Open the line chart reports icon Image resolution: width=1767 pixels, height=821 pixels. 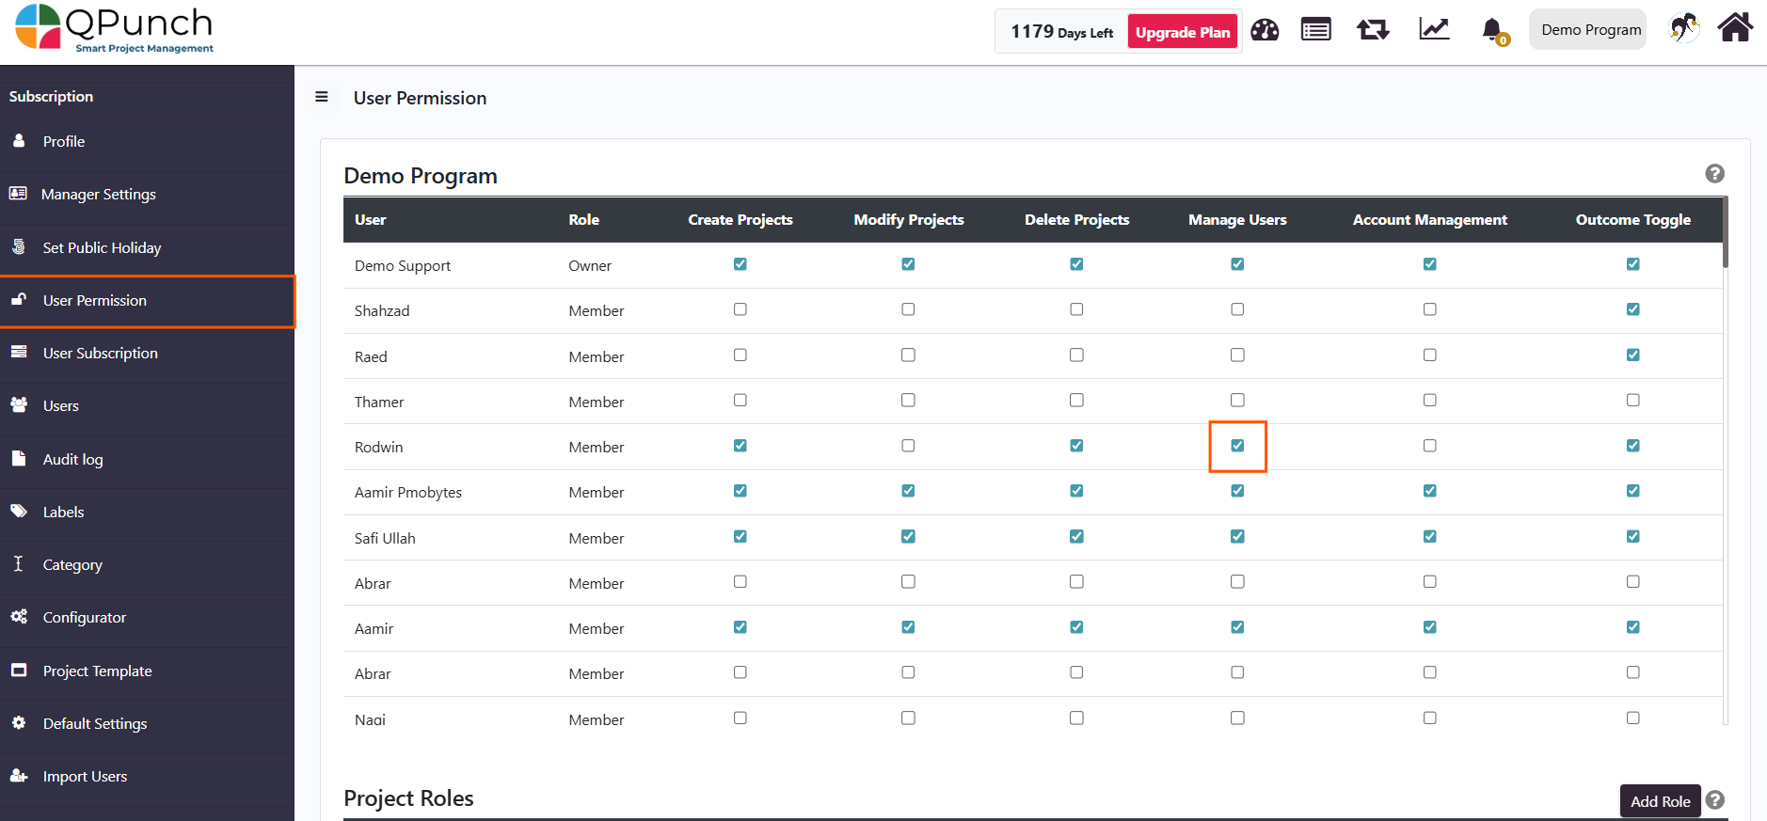(x=1434, y=30)
